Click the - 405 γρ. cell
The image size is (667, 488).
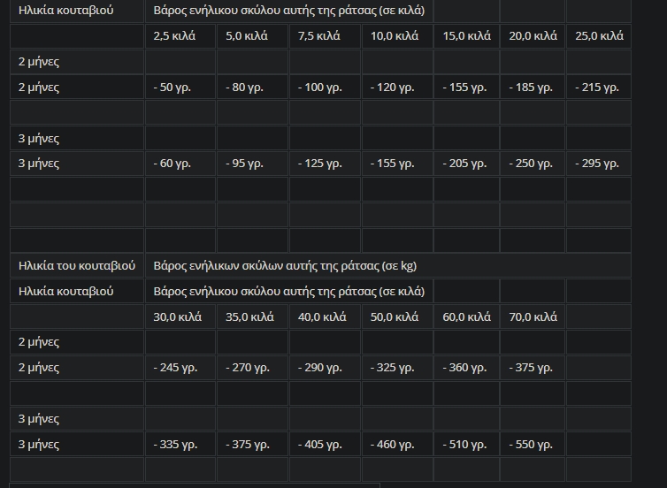pyautogui.click(x=325, y=444)
